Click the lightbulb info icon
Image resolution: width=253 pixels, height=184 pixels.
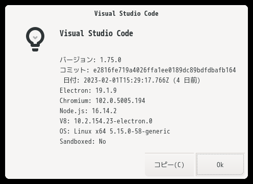coord(35,39)
